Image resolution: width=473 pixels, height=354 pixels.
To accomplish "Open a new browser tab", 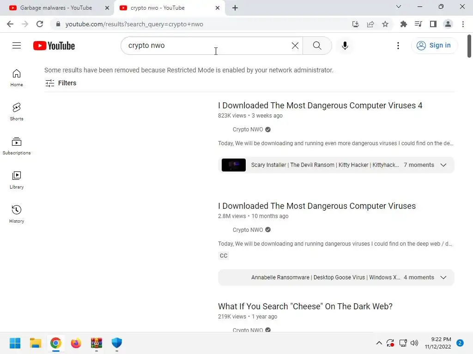I will 235,8.
